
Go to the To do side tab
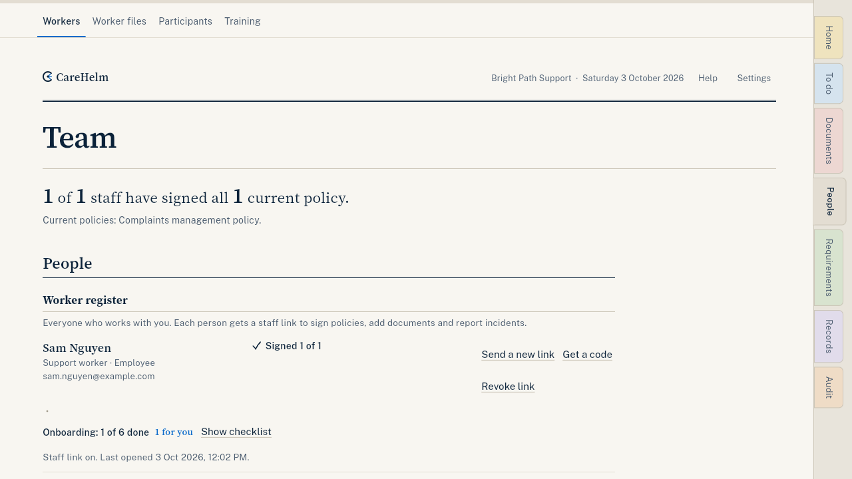pyautogui.click(x=829, y=84)
